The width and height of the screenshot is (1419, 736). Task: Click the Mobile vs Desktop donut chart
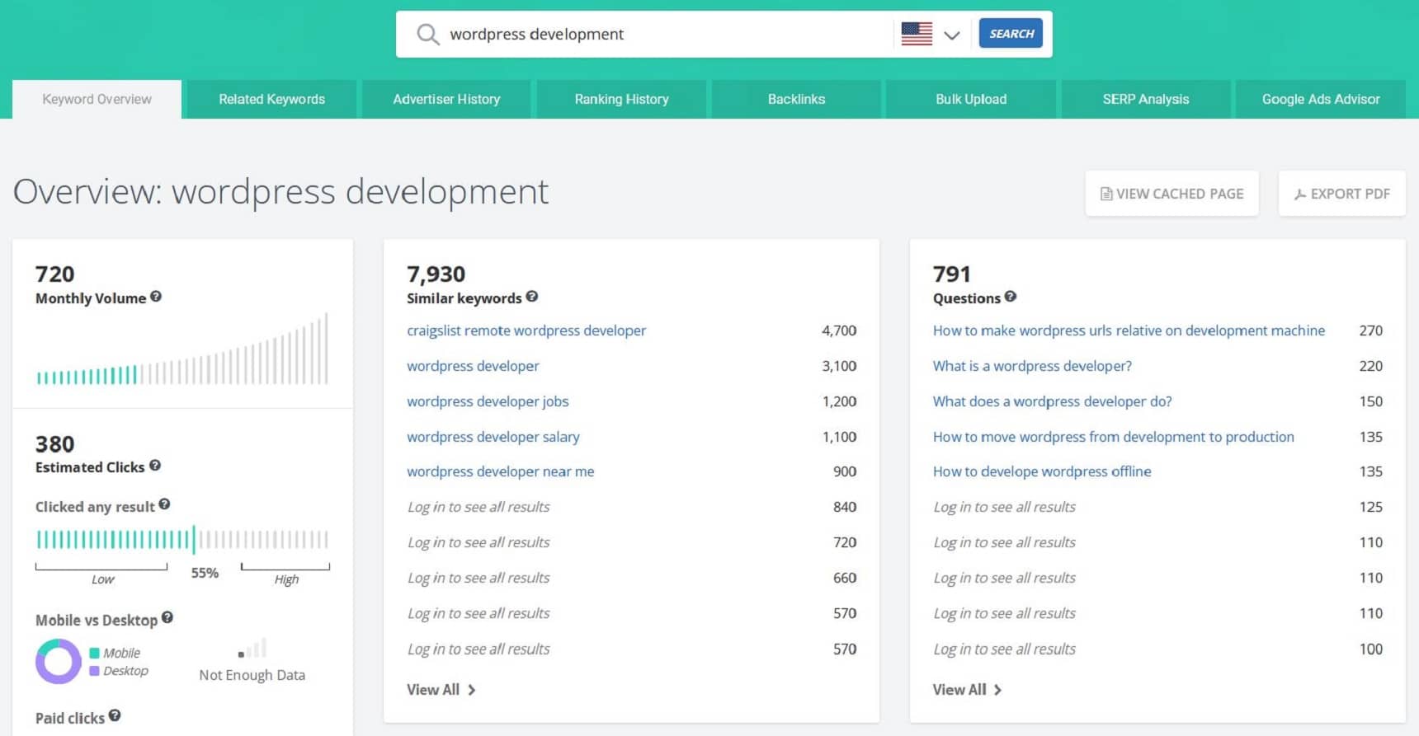[x=58, y=661]
